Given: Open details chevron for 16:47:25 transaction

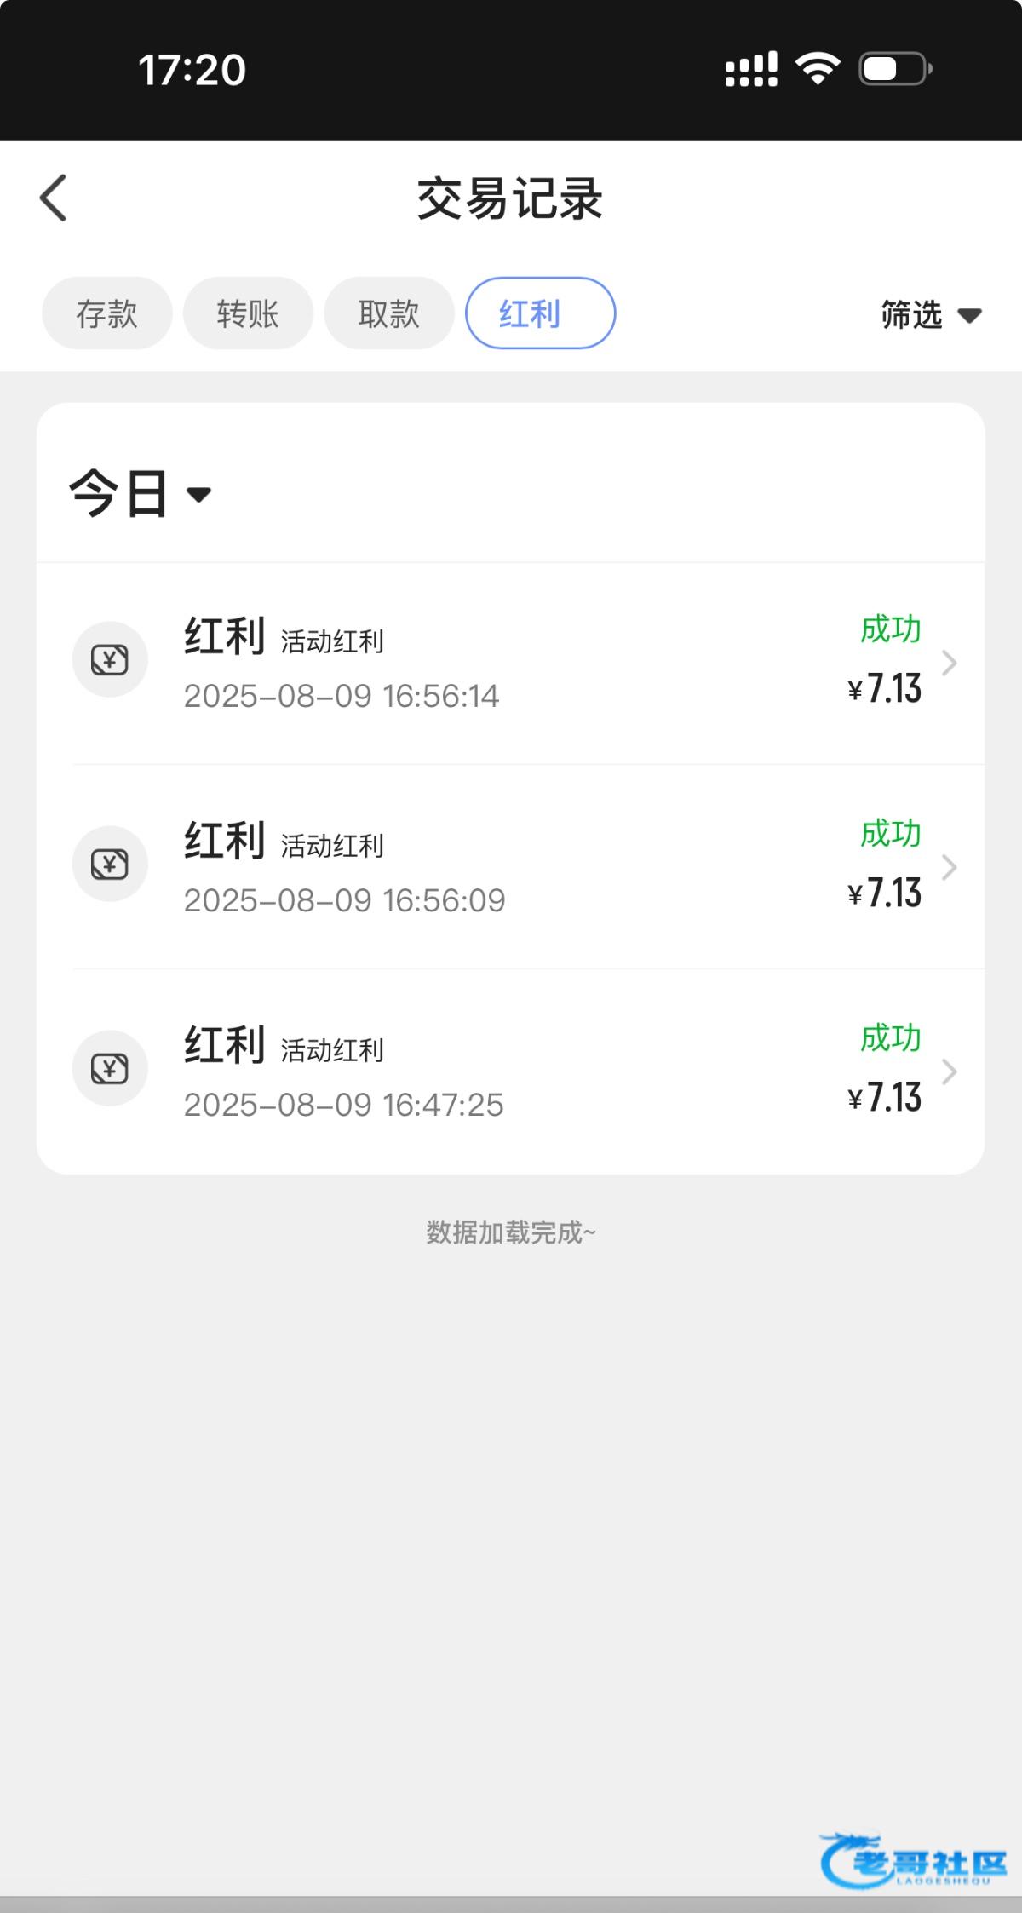Looking at the screenshot, I should (949, 1071).
